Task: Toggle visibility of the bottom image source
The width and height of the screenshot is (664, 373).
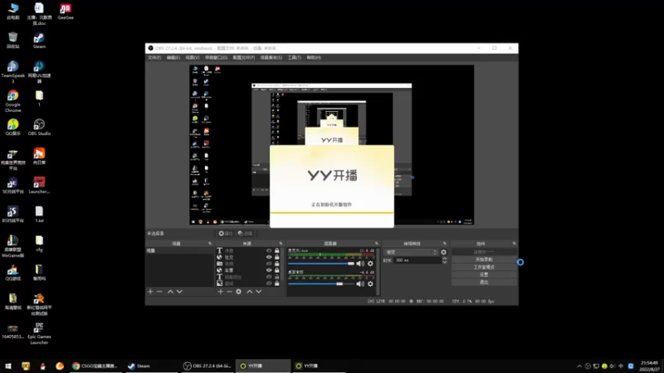Action: pos(269,283)
